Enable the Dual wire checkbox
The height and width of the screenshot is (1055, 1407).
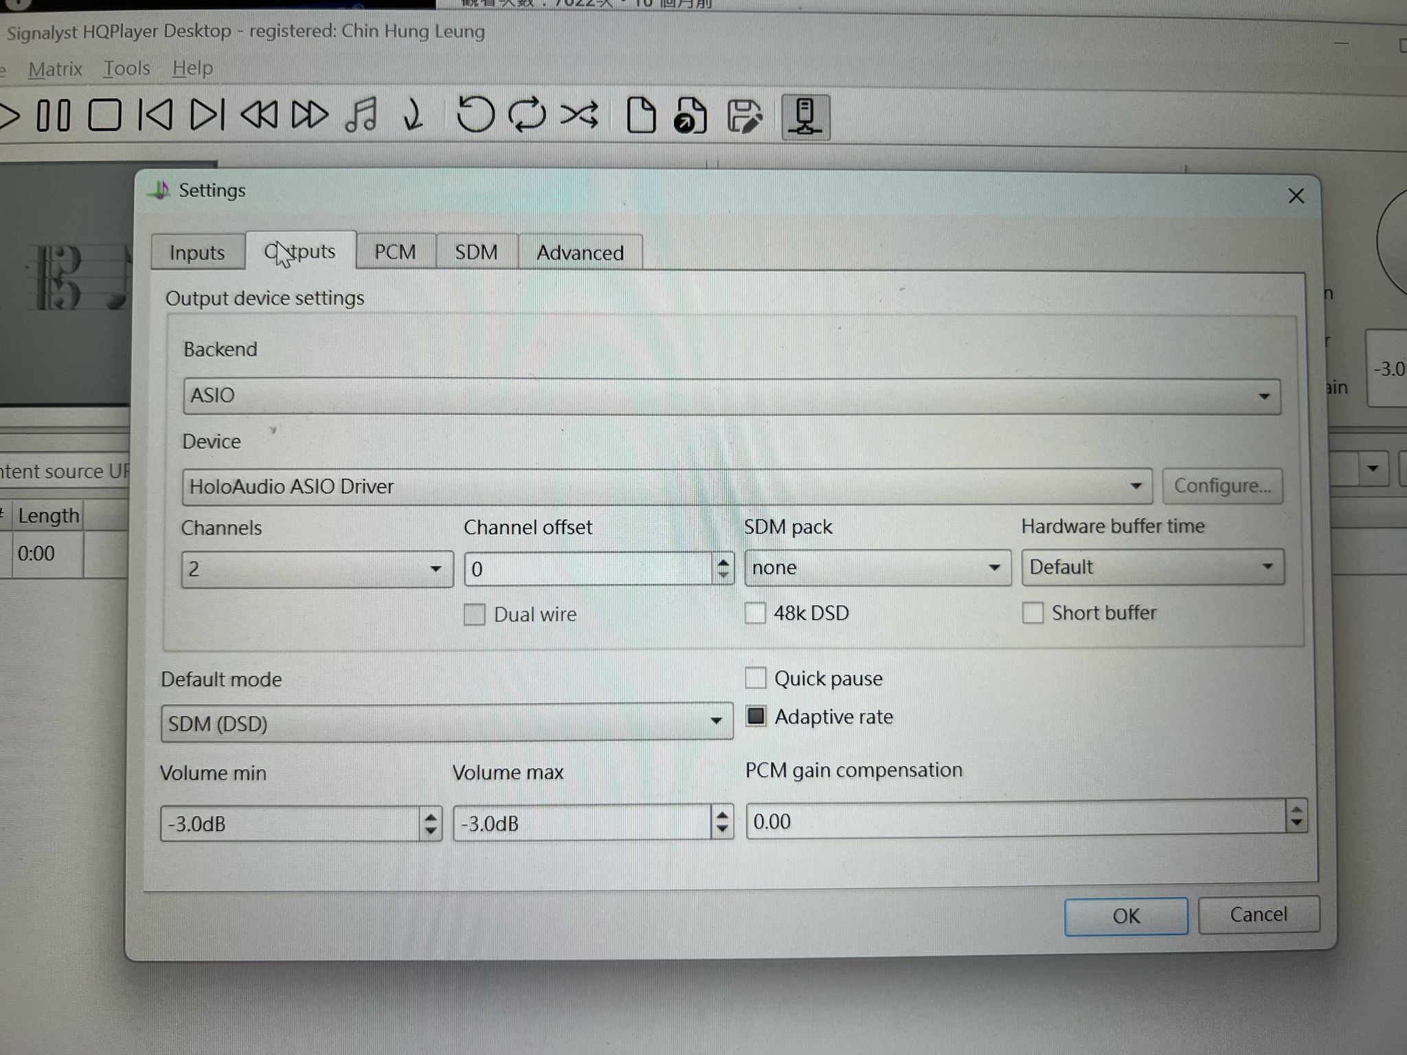click(x=475, y=614)
